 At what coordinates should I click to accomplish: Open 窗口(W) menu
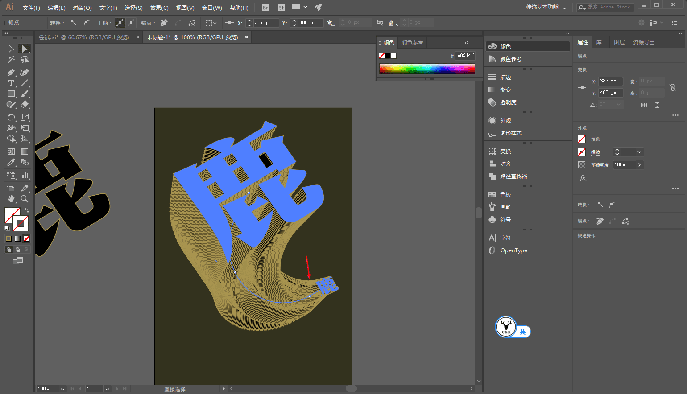(x=212, y=8)
